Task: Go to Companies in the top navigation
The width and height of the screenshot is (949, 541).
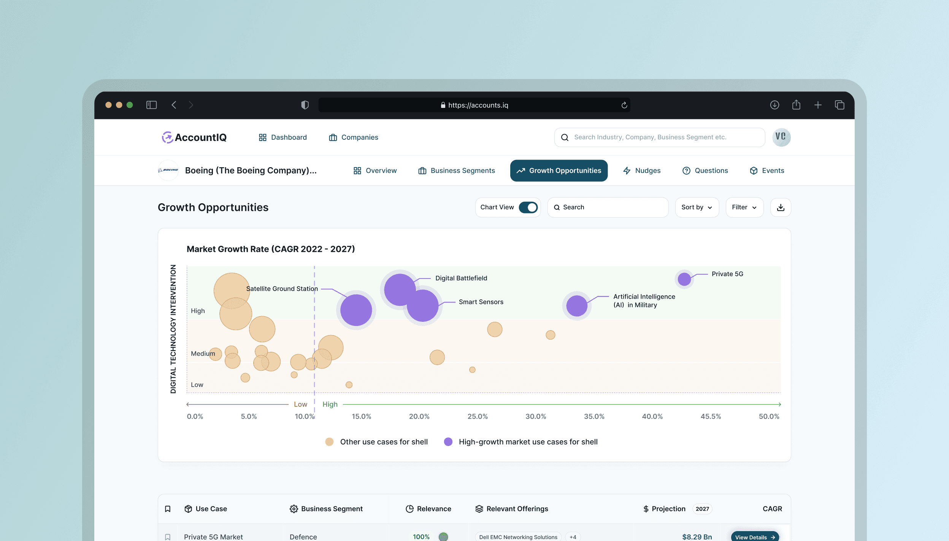Action: pyautogui.click(x=354, y=137)
